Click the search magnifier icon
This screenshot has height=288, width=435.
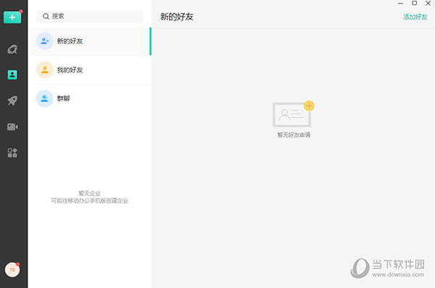tap(46, 17)
